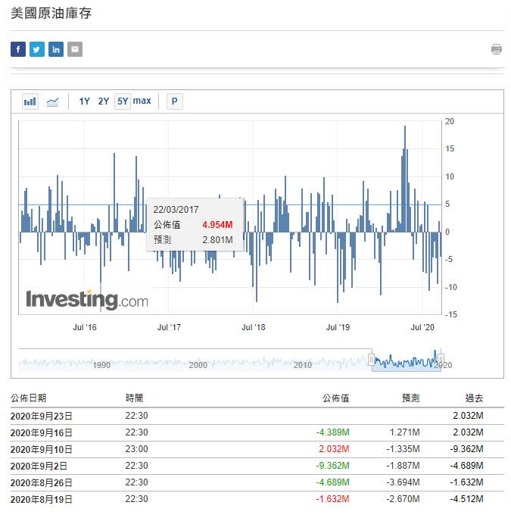The height and width of the screenshot is (518, 511).
Task: Switch chart to bar view icon
Action: point(30,101)
